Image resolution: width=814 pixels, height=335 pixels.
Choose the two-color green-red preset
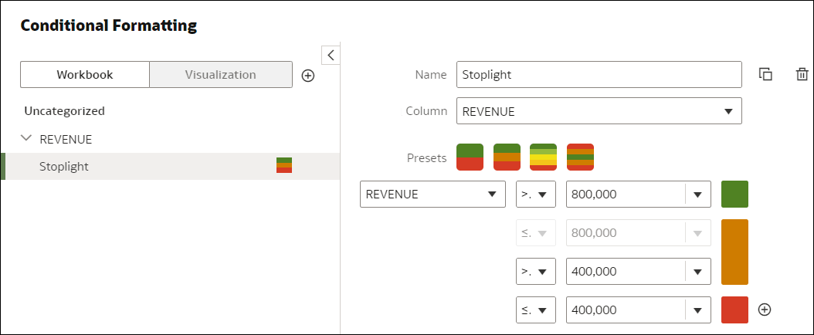point(470,157)
